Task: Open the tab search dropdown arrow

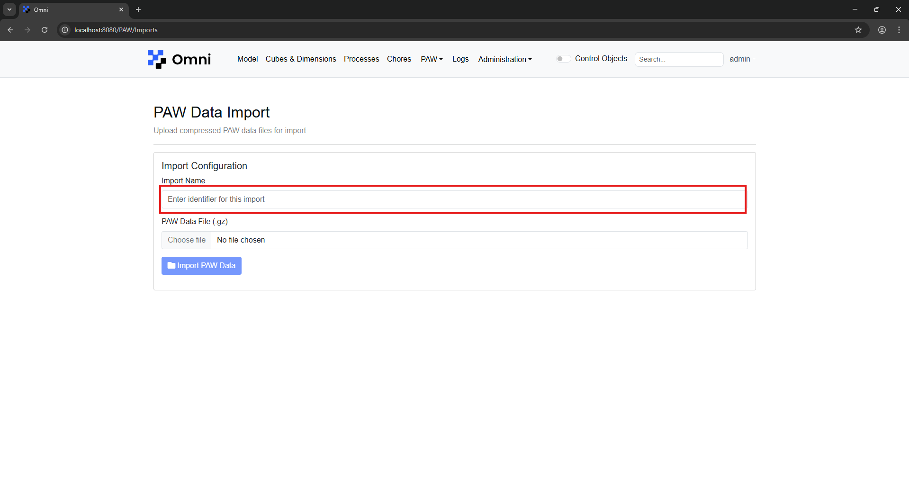Action: pyautogui.click(x=9, y=9)
